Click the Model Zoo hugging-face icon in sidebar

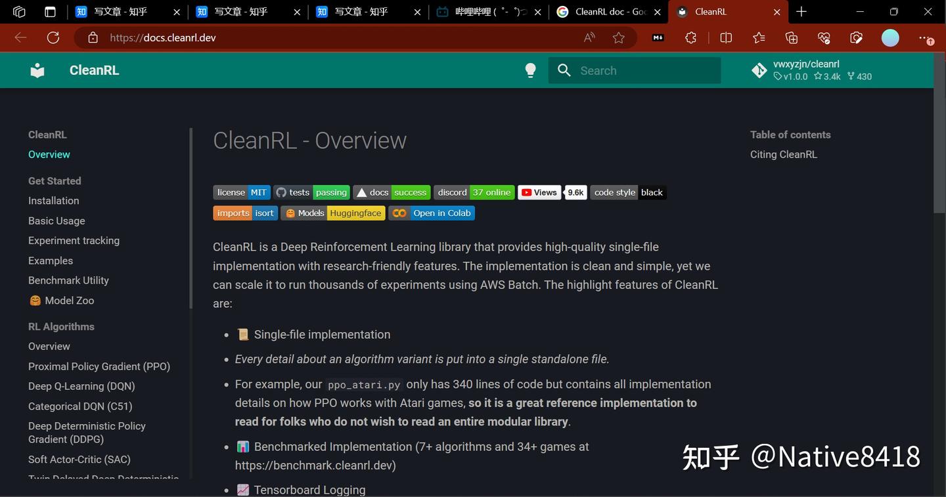tap(35, 300)
